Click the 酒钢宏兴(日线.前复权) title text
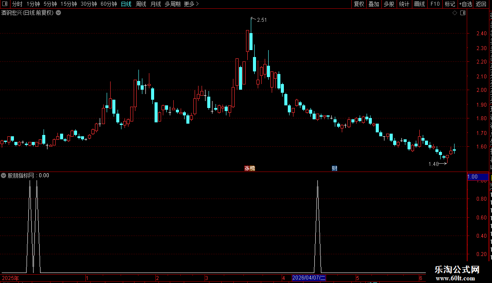492x283 pixels. (27, 13)
